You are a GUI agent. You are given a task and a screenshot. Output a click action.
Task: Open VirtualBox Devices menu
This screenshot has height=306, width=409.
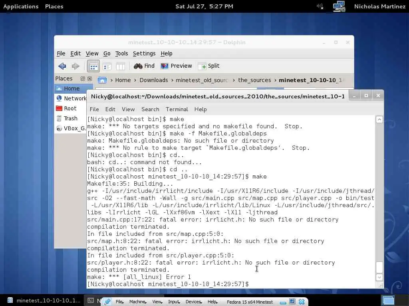click(194, 302)
